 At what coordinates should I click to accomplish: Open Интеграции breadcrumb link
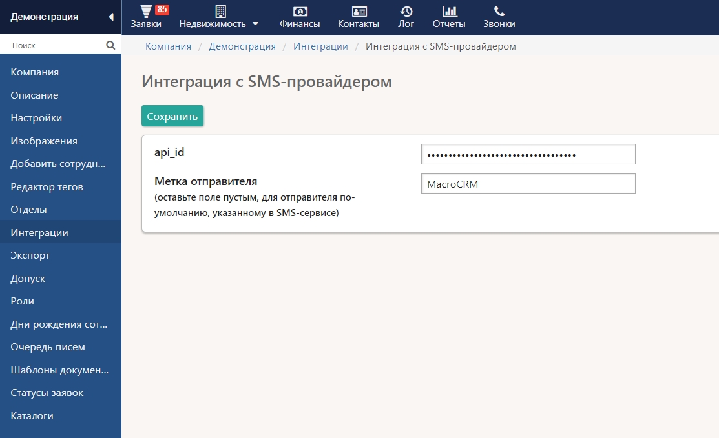(x=320, y=46)
